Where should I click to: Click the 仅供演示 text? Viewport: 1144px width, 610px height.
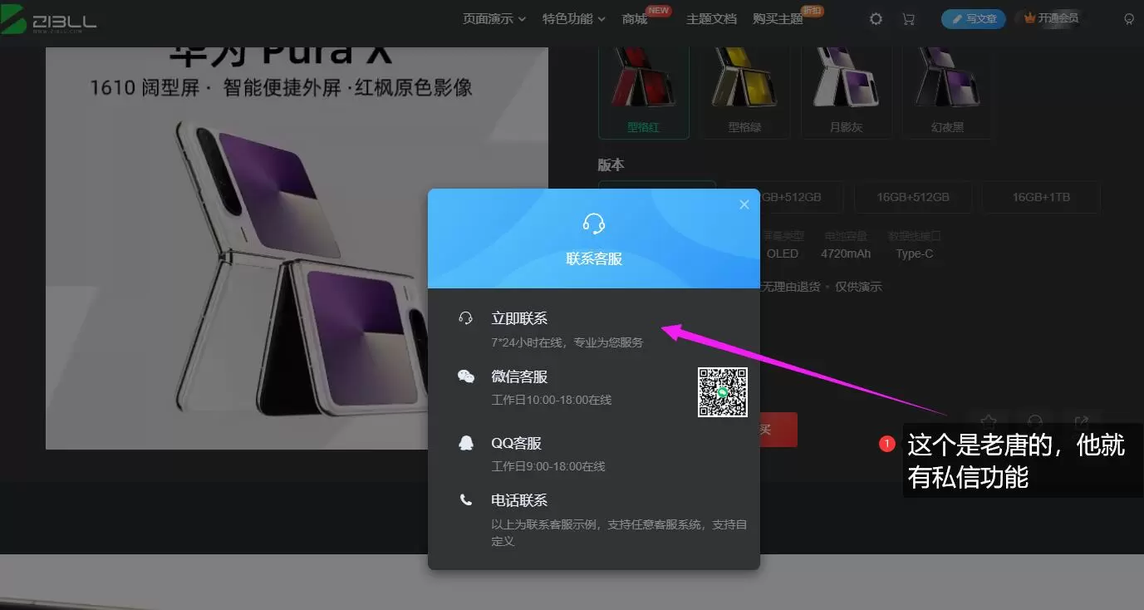coord(858,287)
